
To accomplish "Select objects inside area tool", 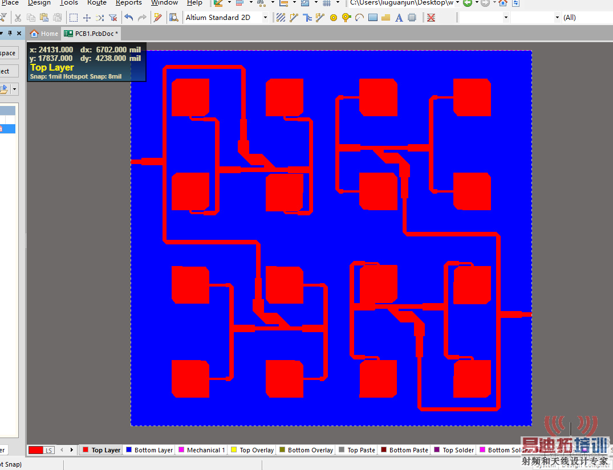I will pos(74,18).
